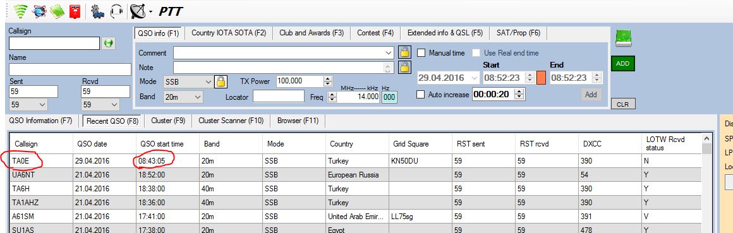Click into the Name input field
733x233 pixels.
click(x=70, y=69)
